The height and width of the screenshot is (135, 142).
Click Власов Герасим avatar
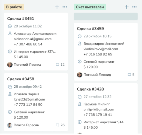pos(10,125)
